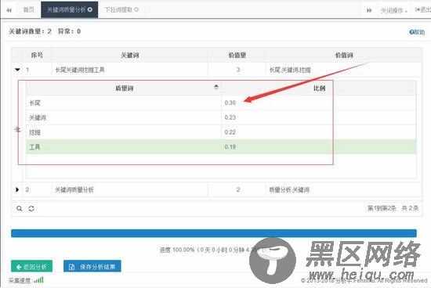Close the 下拉词提取 tab via its x icon
The image size is (431, 288).
(x=136, y=9)
